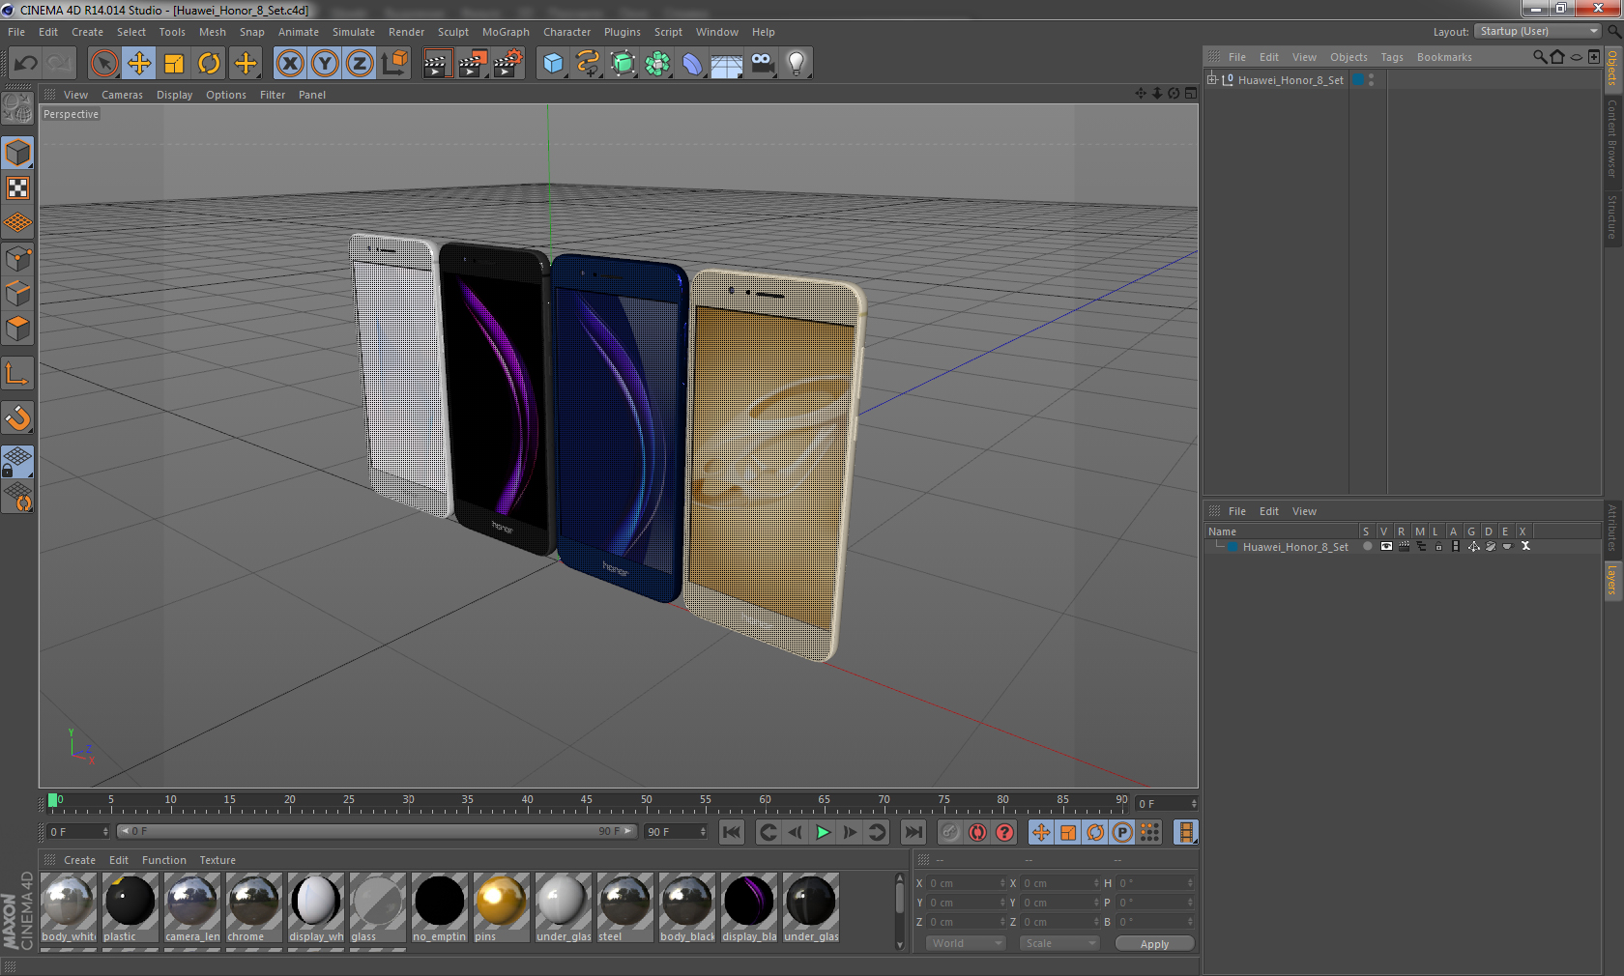
Task: Open the Scale mode dropdown
Action: (1059, 943)
